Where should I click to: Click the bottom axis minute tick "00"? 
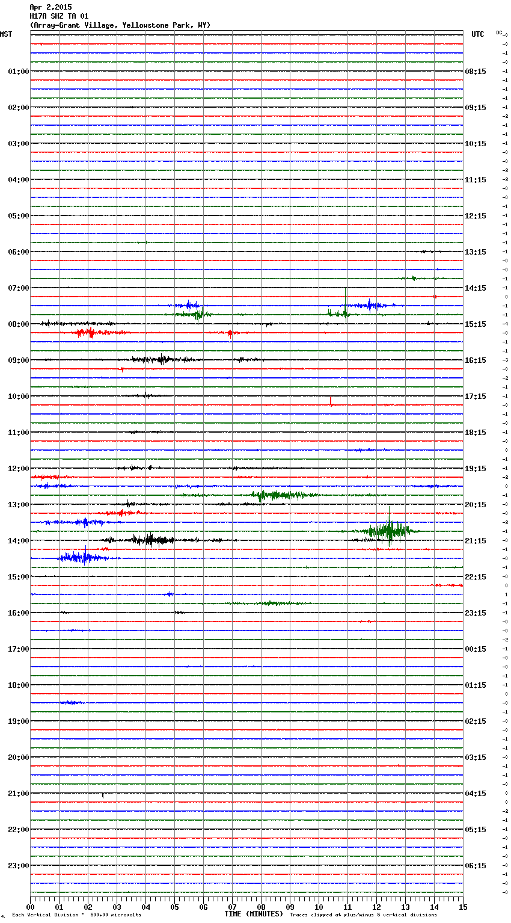[x=30, y=907]
